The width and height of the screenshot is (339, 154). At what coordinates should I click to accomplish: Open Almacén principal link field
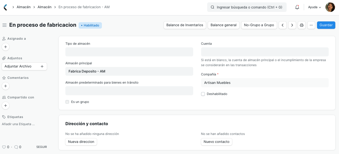[x=129, y=71]
